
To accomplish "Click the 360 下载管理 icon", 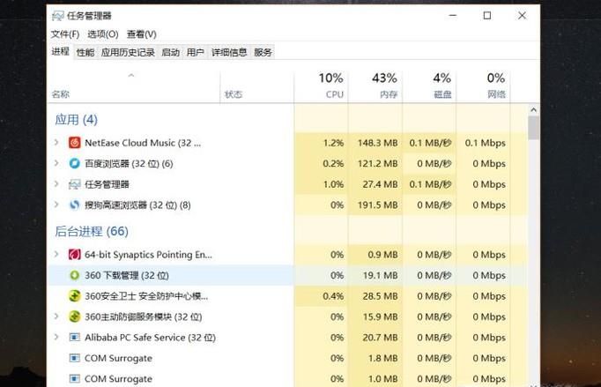I will [x=74, y=275].
